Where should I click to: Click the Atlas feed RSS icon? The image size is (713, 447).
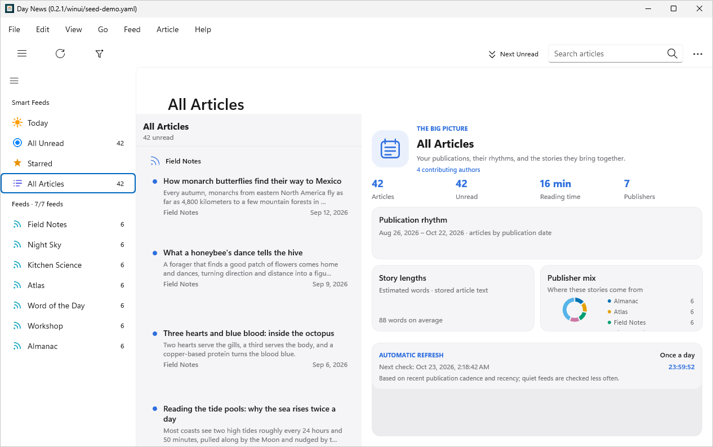(17, 285)
